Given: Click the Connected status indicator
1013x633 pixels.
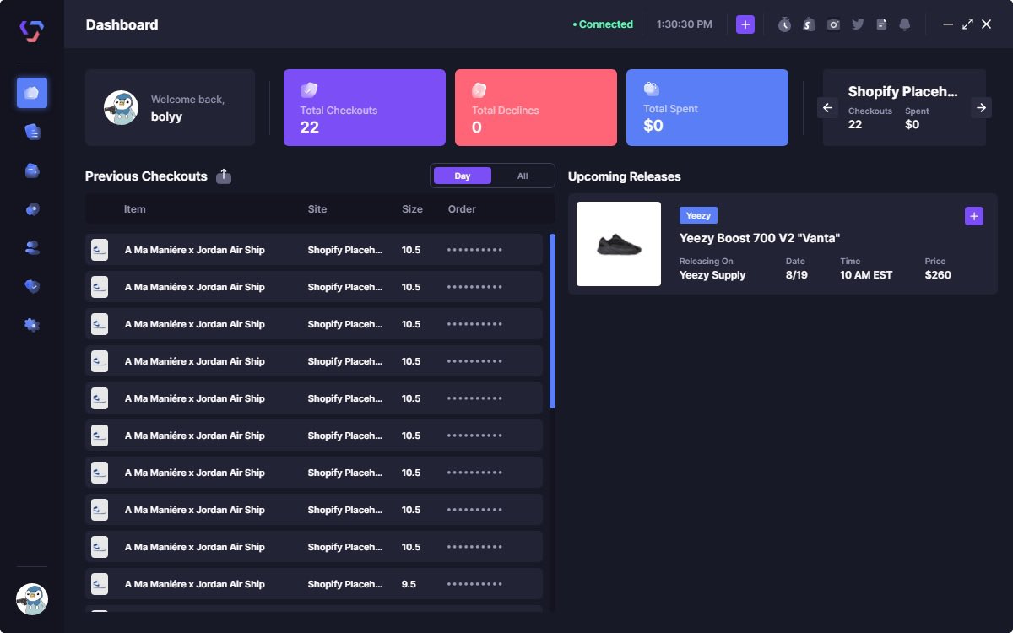Looking at the screenshot, I should coord(602,24).
